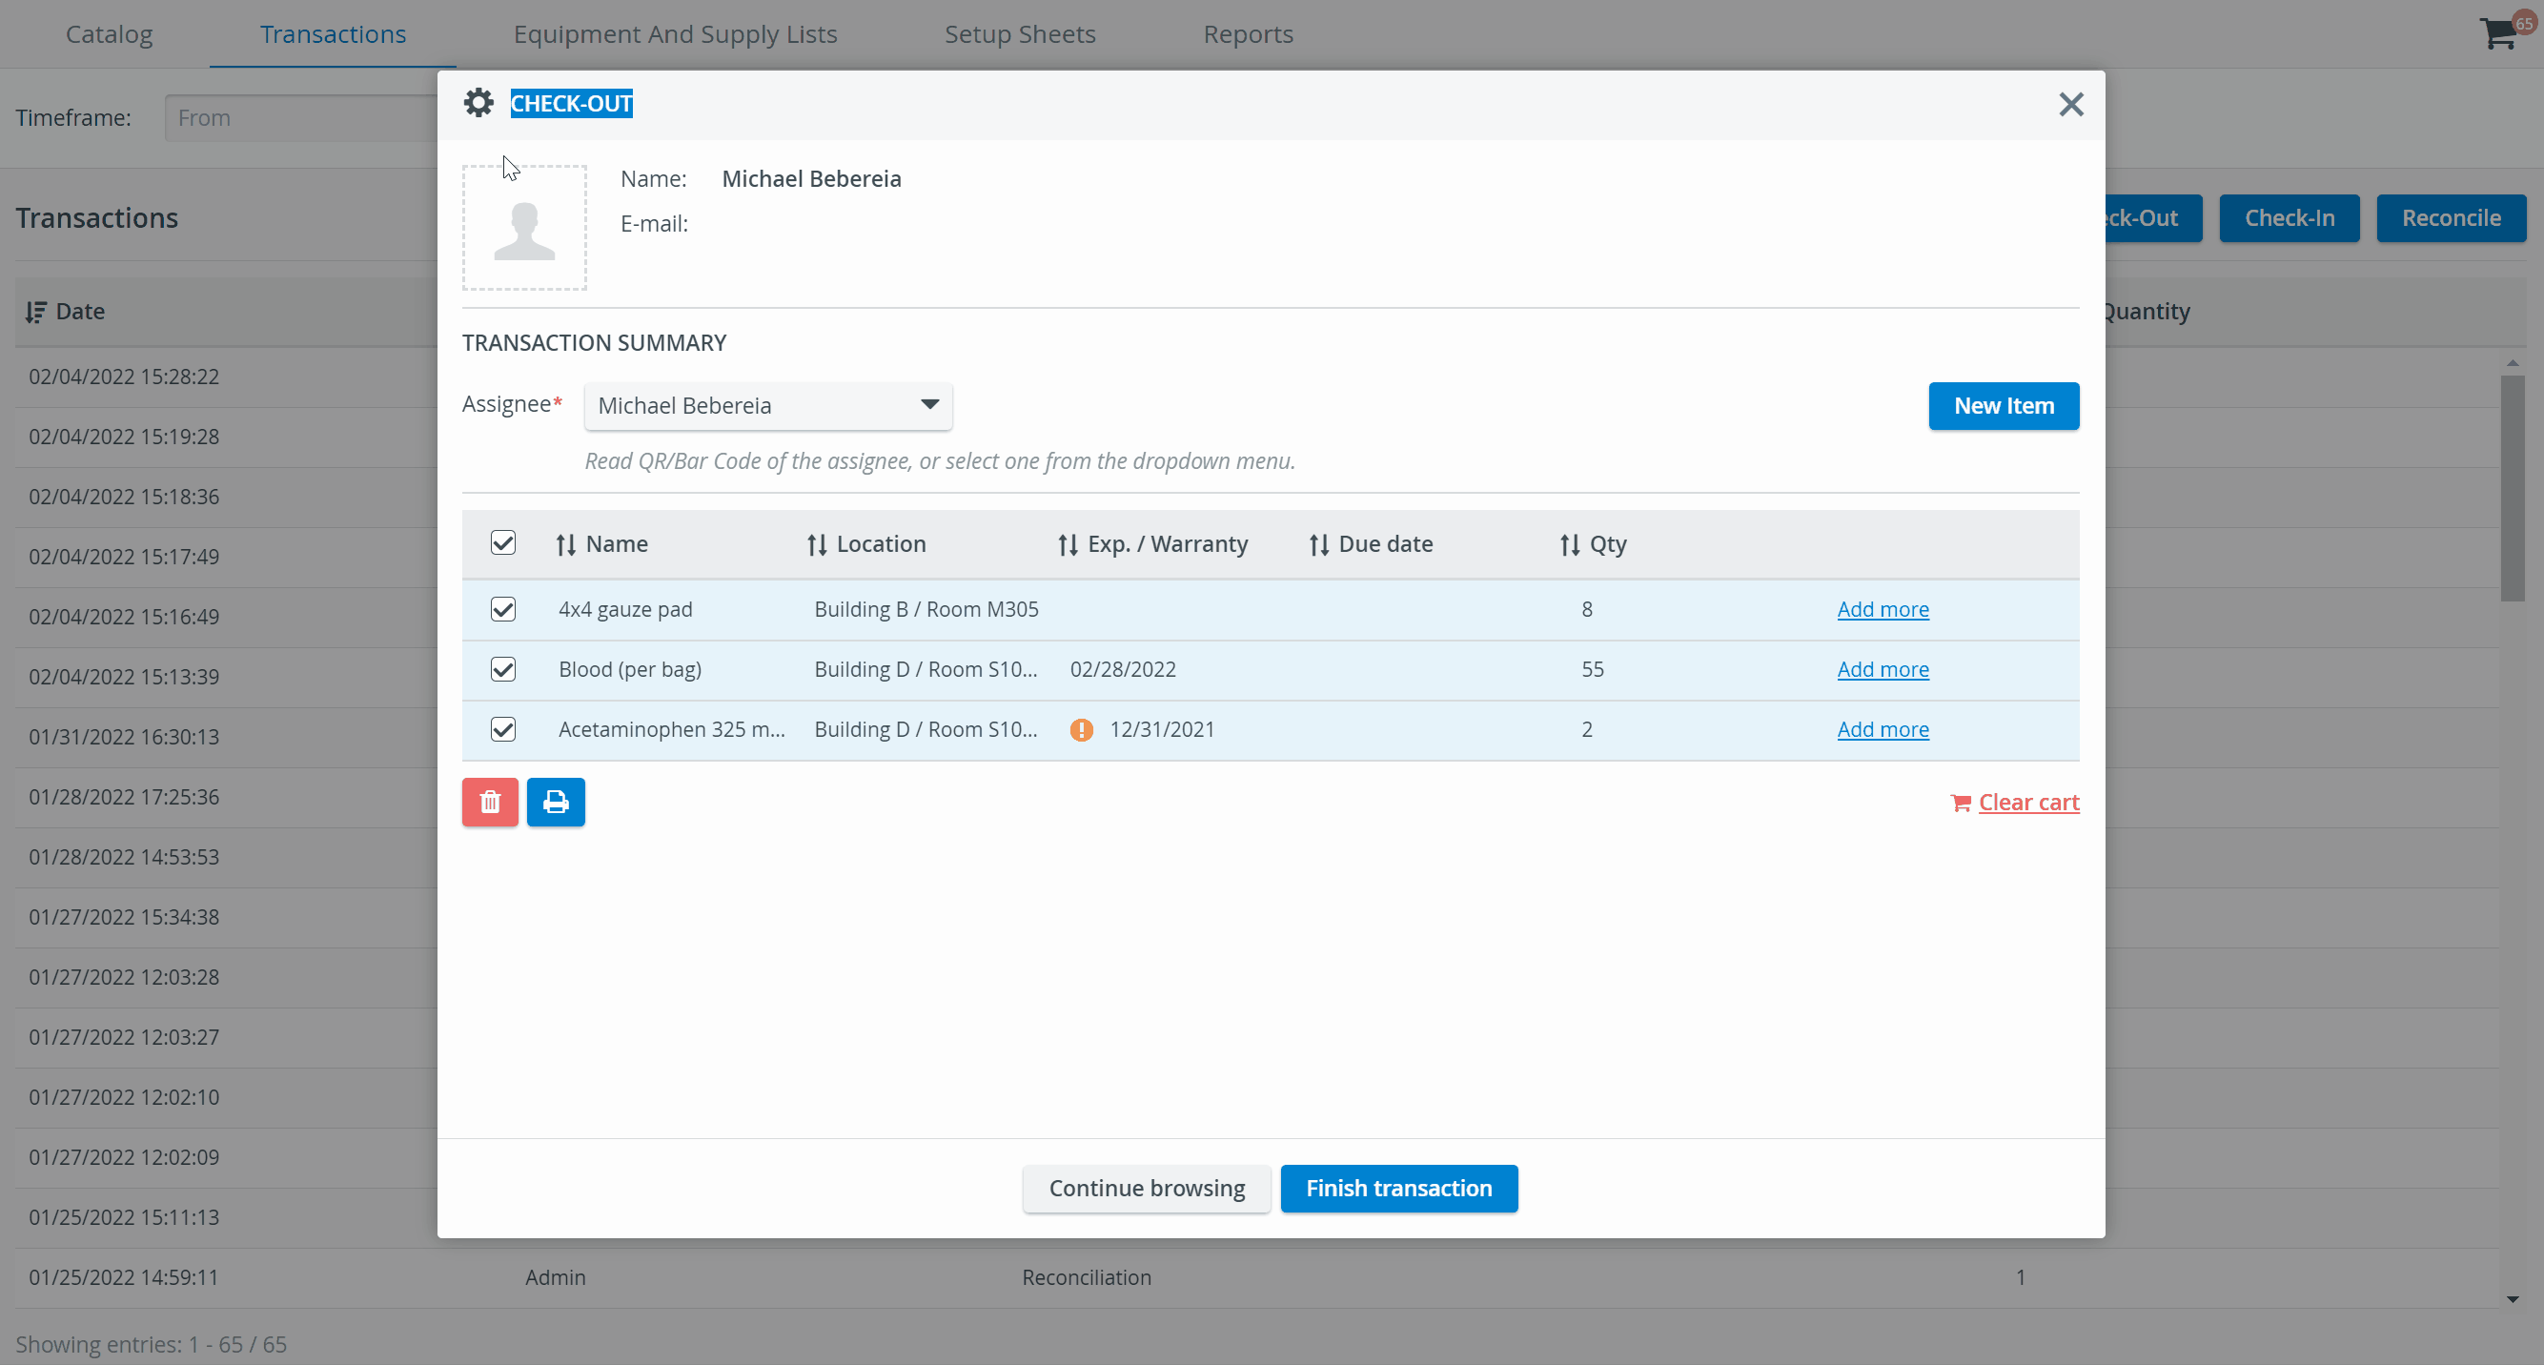Image resolution: width=2544 pixels, height=1365 pixels.
Task: Print the transaction summary with the printer button
Action: click(556, 802)
